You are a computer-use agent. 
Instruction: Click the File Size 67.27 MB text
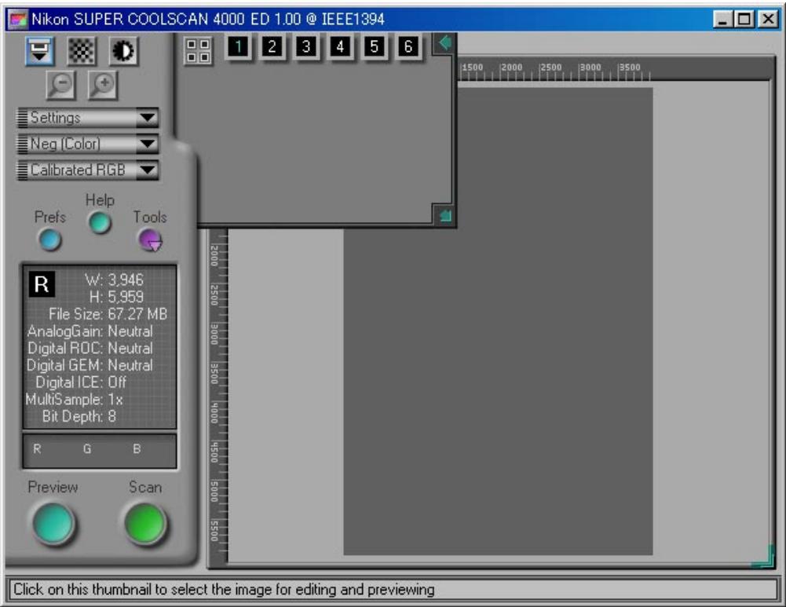108,314
